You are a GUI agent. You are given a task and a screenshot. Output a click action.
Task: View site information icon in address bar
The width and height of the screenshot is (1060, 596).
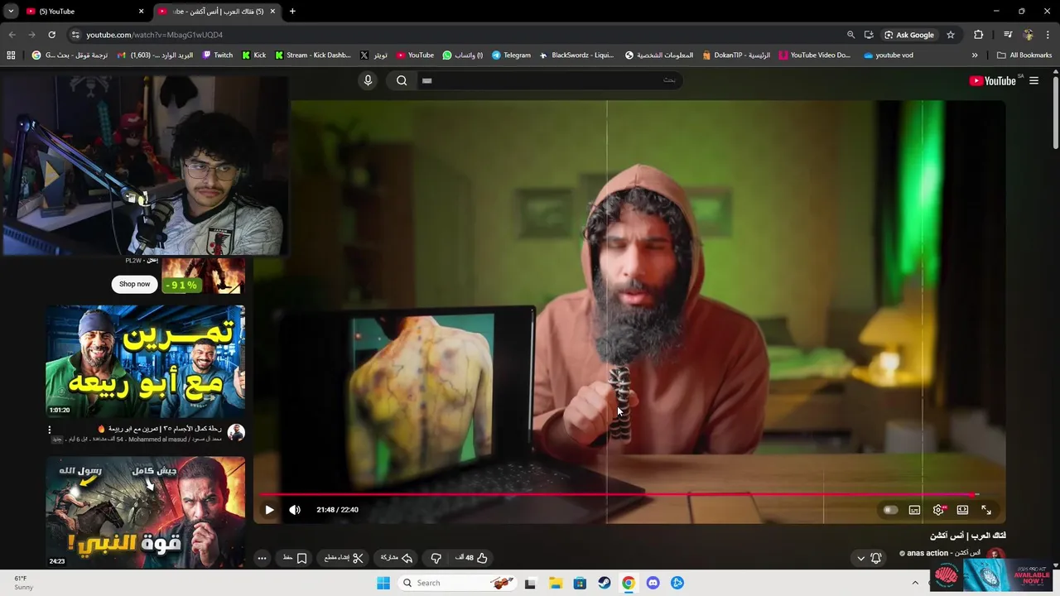click(x=75, y=35)
